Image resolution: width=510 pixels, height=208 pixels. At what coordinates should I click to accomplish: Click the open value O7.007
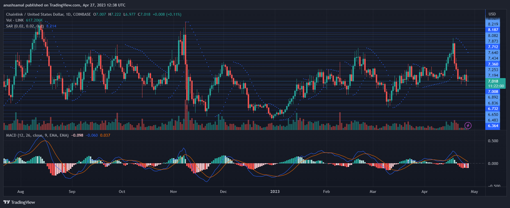point(100,14)
